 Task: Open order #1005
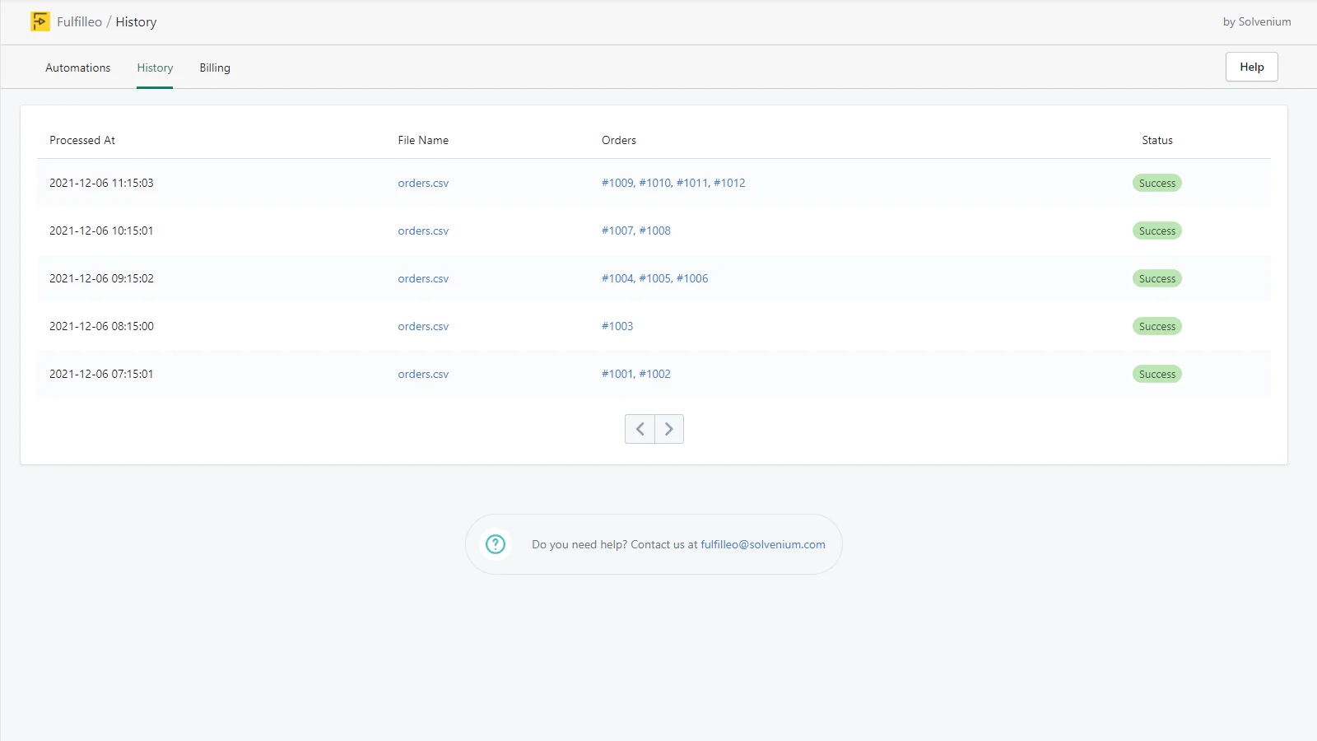coord(654,278)
